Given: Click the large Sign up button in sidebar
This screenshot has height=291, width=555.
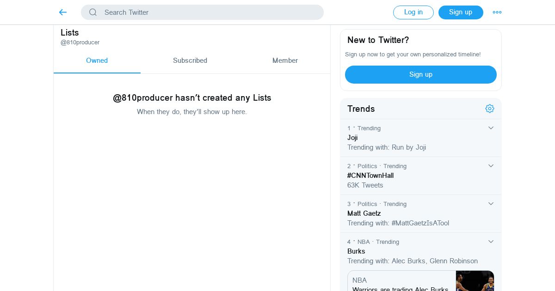Looking at the screenshot, I should 420,74.
